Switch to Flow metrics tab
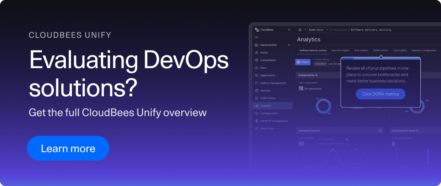441x186 pixels. [361, 51]
